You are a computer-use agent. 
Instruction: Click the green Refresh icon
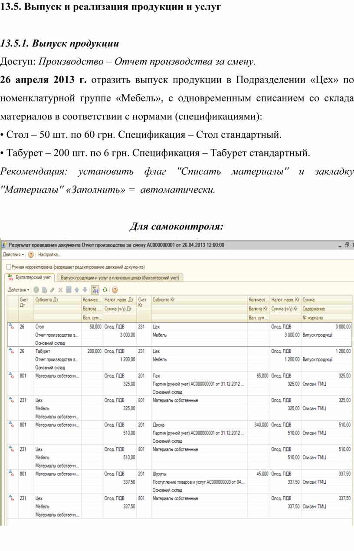tap(105, 290)
